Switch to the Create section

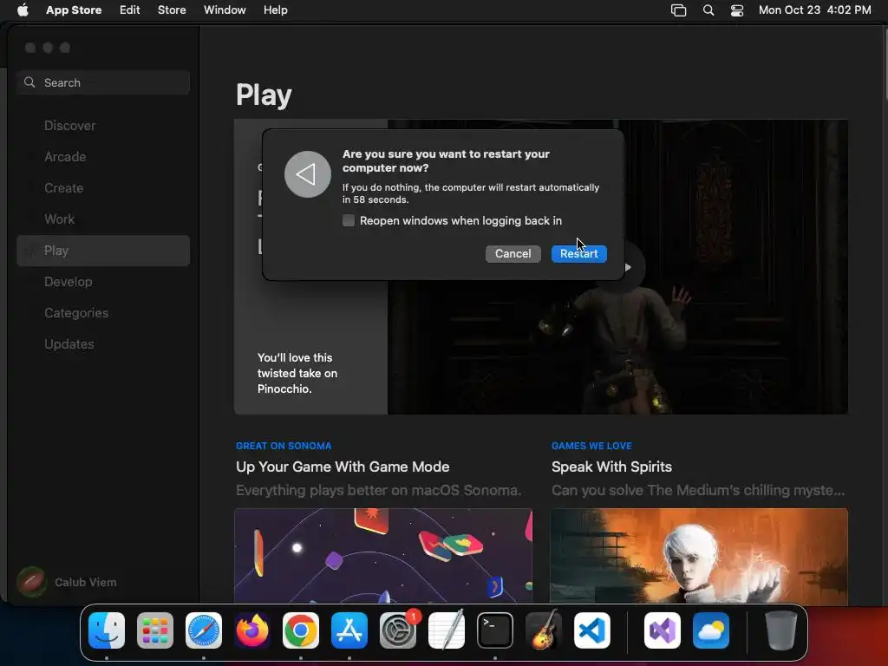click(103, 188)
